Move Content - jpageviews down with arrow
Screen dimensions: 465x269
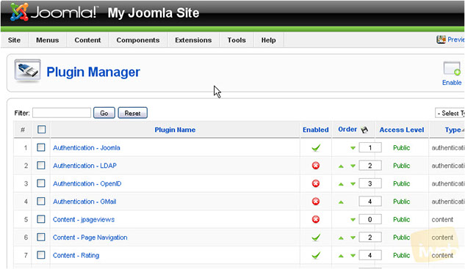point(353,220)
